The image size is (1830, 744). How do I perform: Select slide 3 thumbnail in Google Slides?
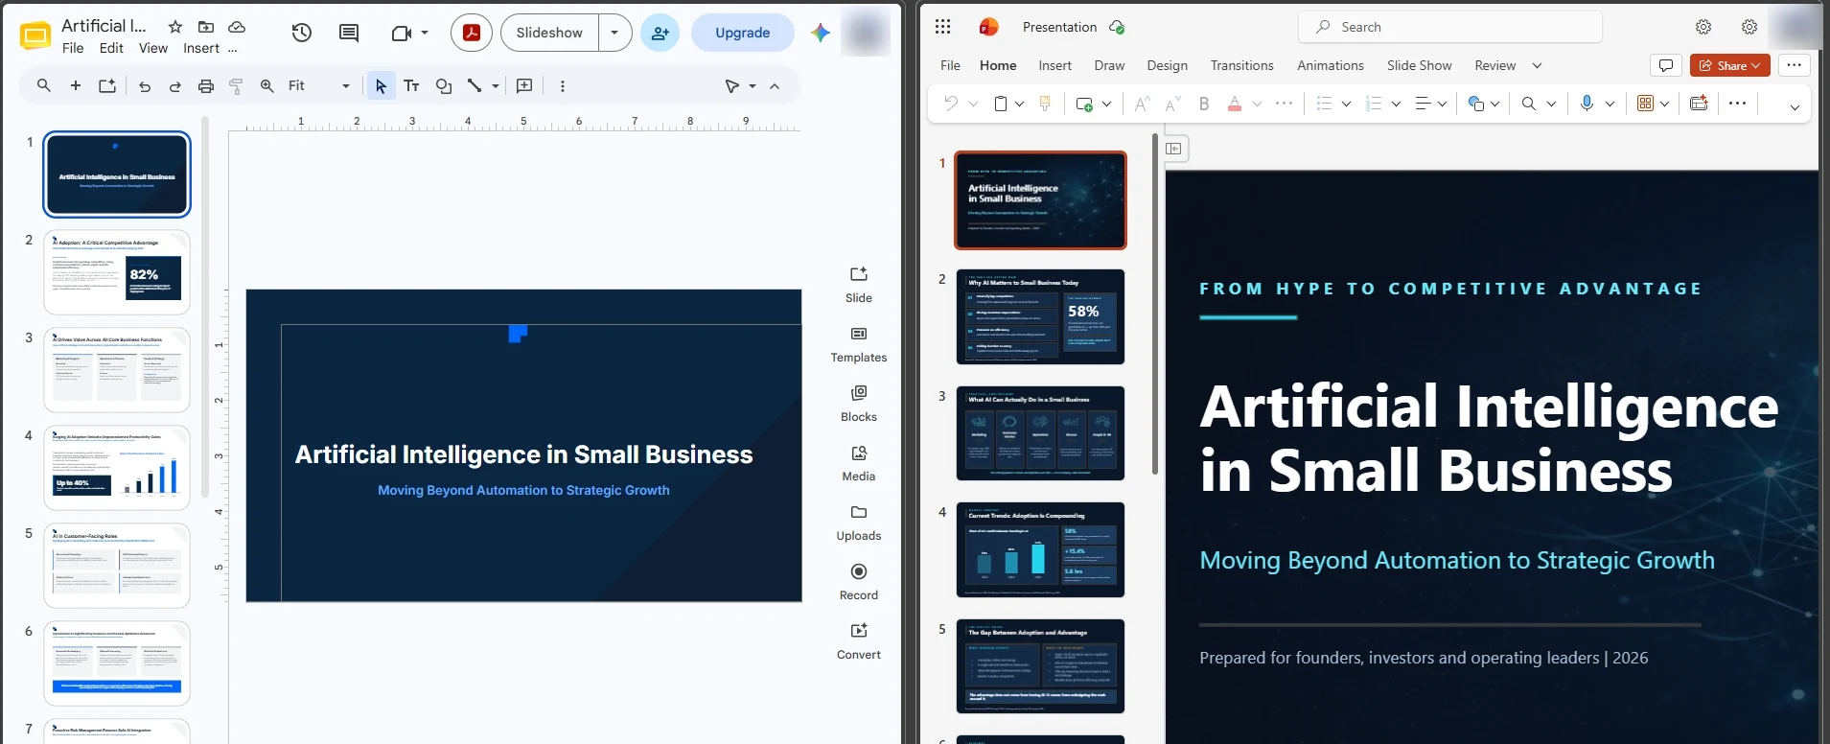click(117, 370)
